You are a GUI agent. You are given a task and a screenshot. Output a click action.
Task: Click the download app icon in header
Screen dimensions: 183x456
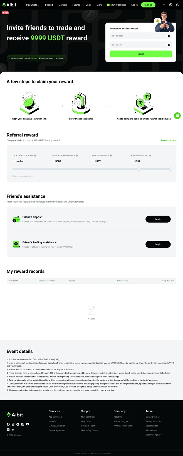164,5
